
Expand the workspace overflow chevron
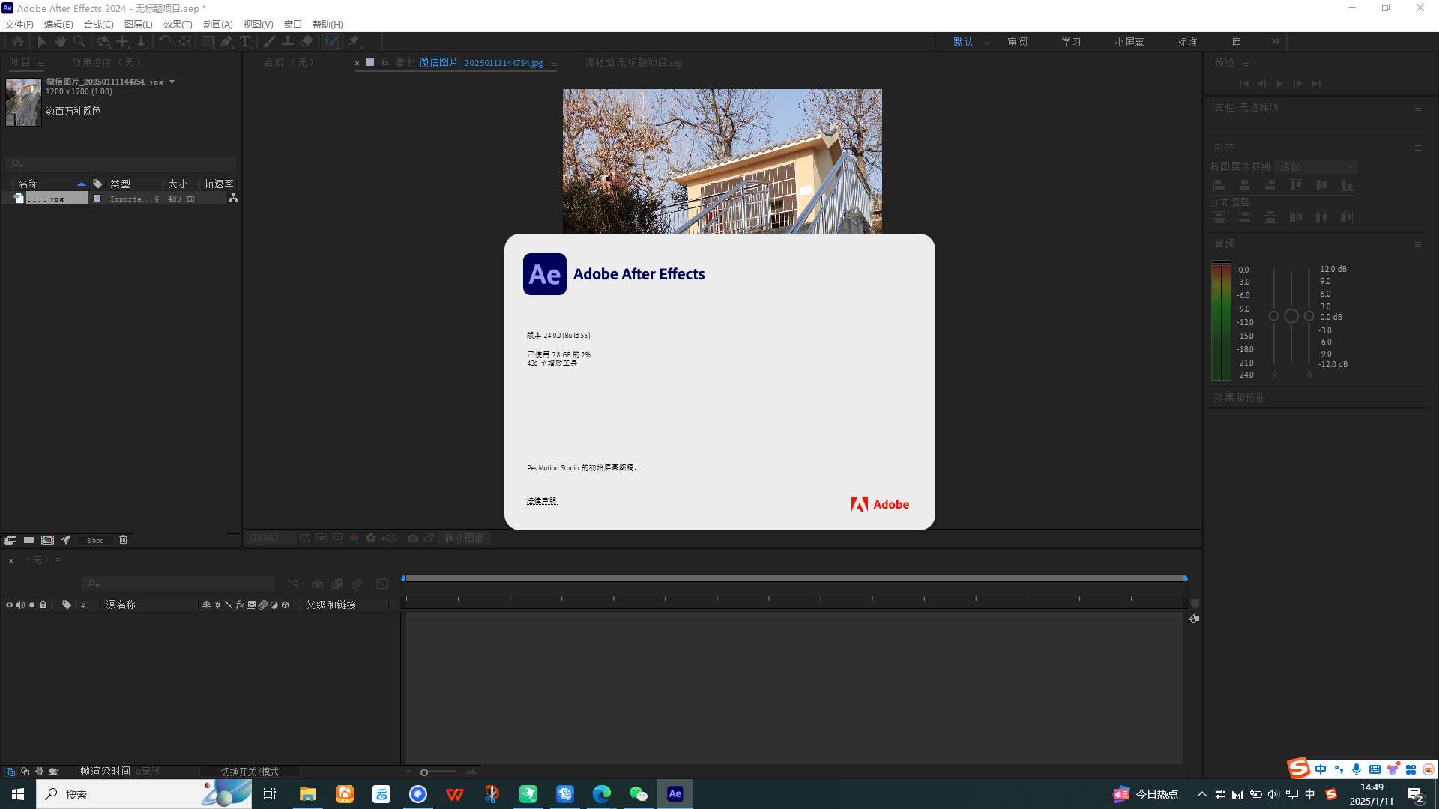(x=1276, y=42)
